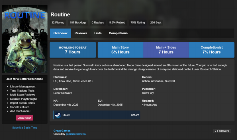Click the 0 Replays stat badge
The height and width of the screenshot is (140, 237).
tap(98, 23)
